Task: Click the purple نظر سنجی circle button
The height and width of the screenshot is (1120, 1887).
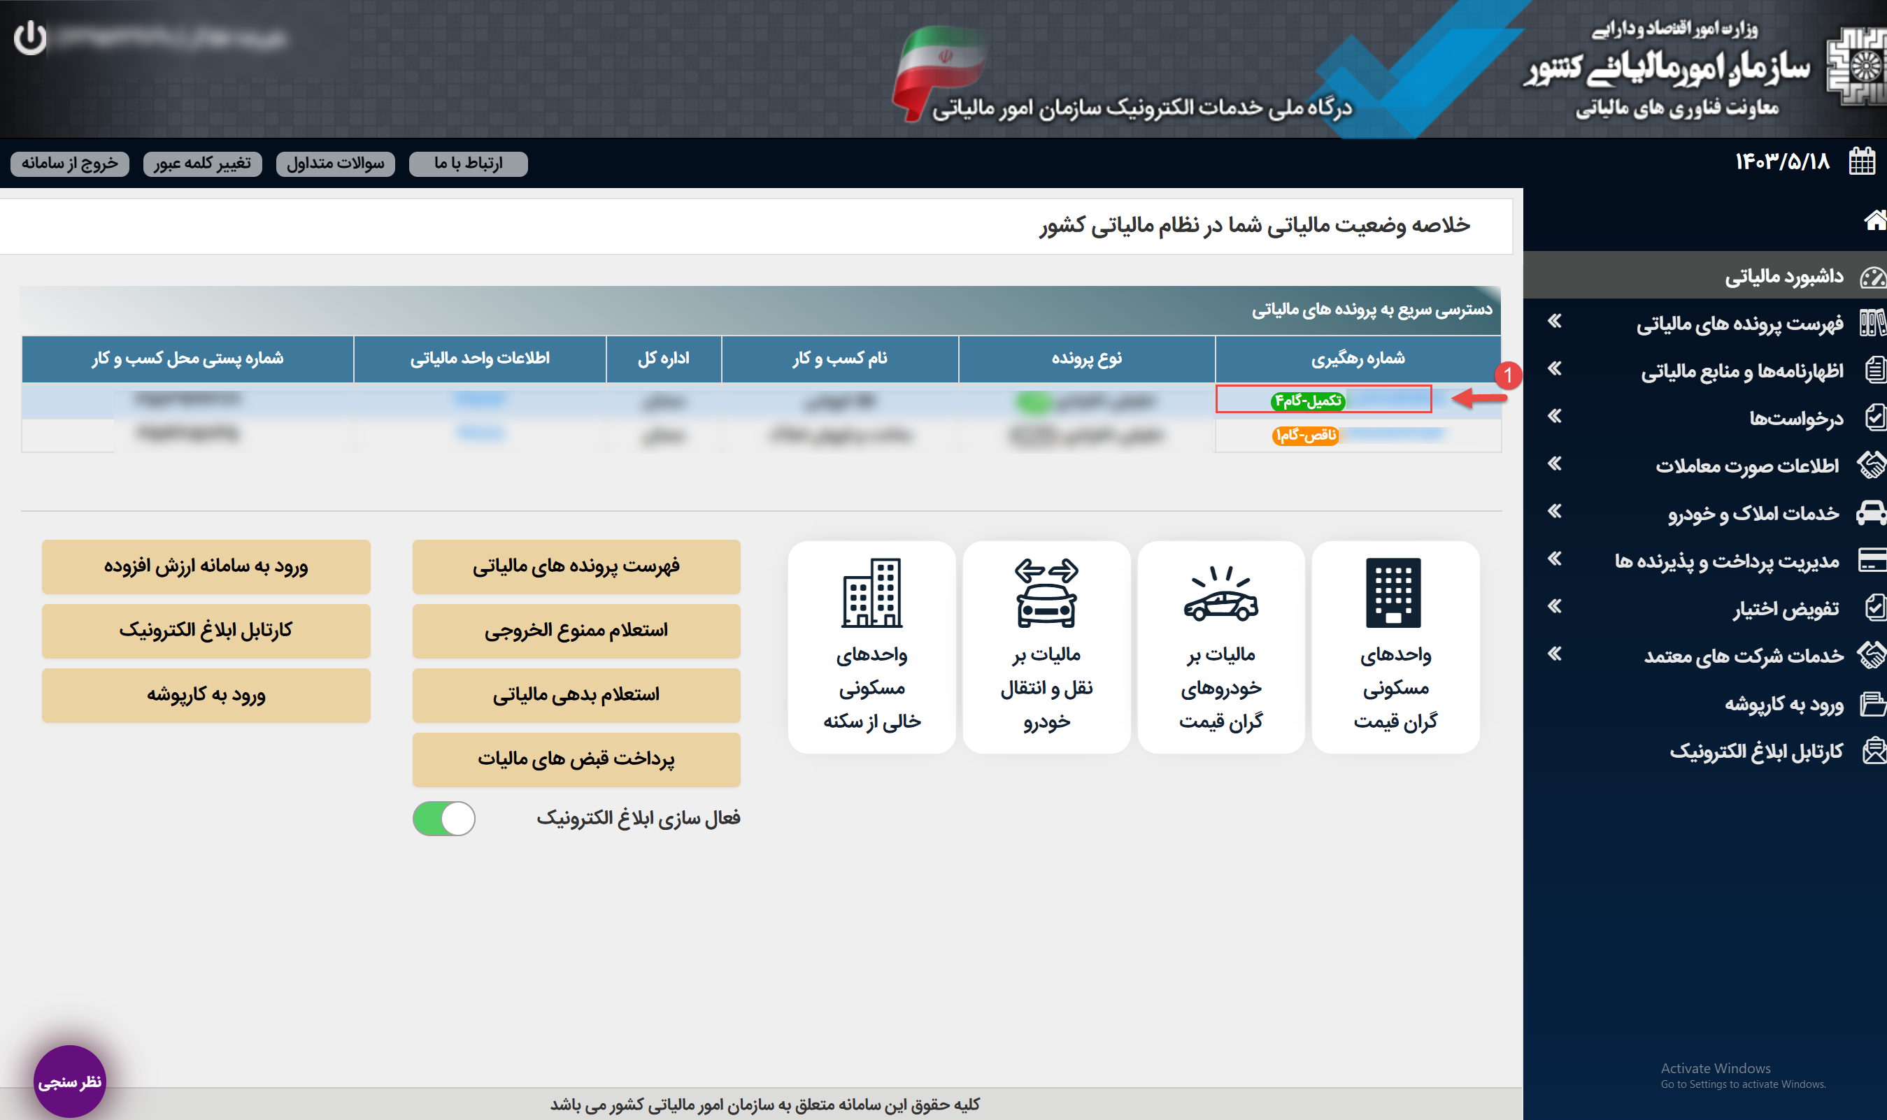Action: point(69,1082)
